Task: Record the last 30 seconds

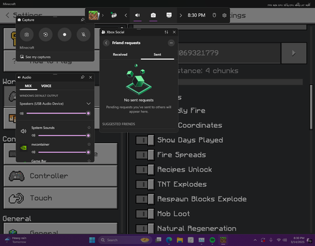Action: point(45,35)
